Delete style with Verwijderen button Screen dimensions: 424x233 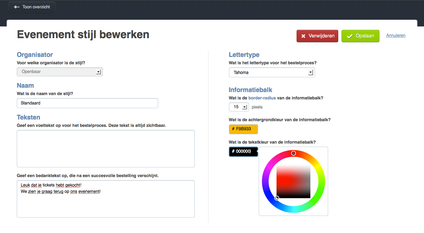point(317,36)
